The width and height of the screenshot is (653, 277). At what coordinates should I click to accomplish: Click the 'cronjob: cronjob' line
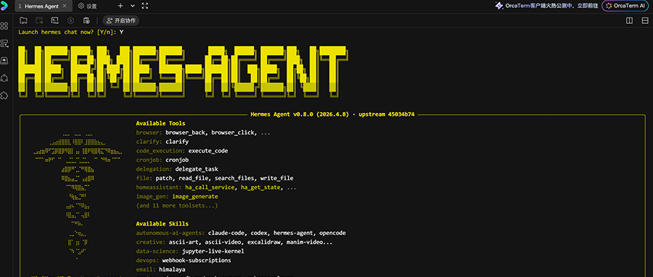pos(163,160)
